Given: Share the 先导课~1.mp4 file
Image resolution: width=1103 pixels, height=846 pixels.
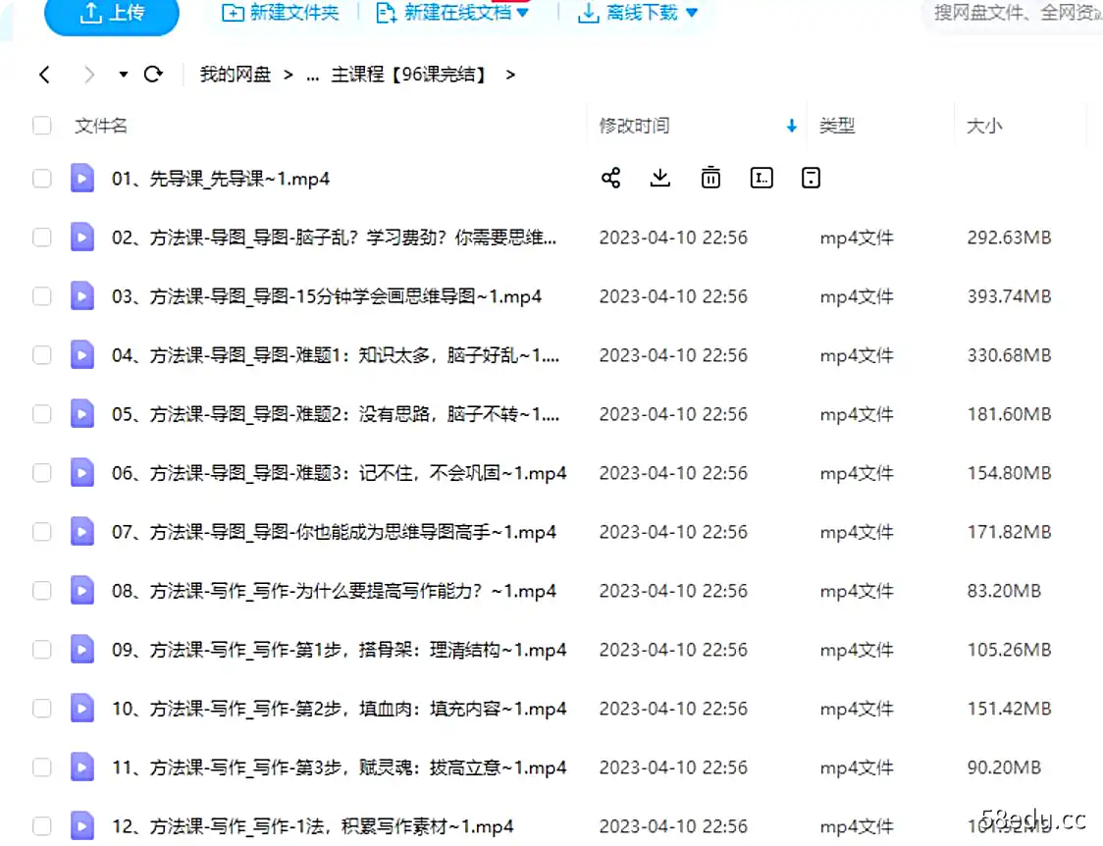Looking at the screenshot, I should pos(611,178).
